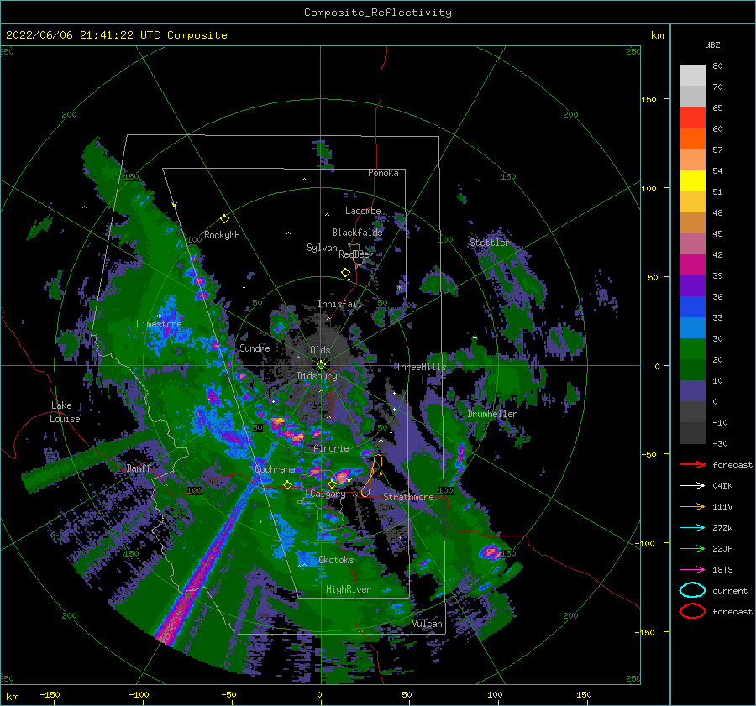Pick the bright green 20-30 dBZ swatch
756x706 pixels.
(692, 349)
